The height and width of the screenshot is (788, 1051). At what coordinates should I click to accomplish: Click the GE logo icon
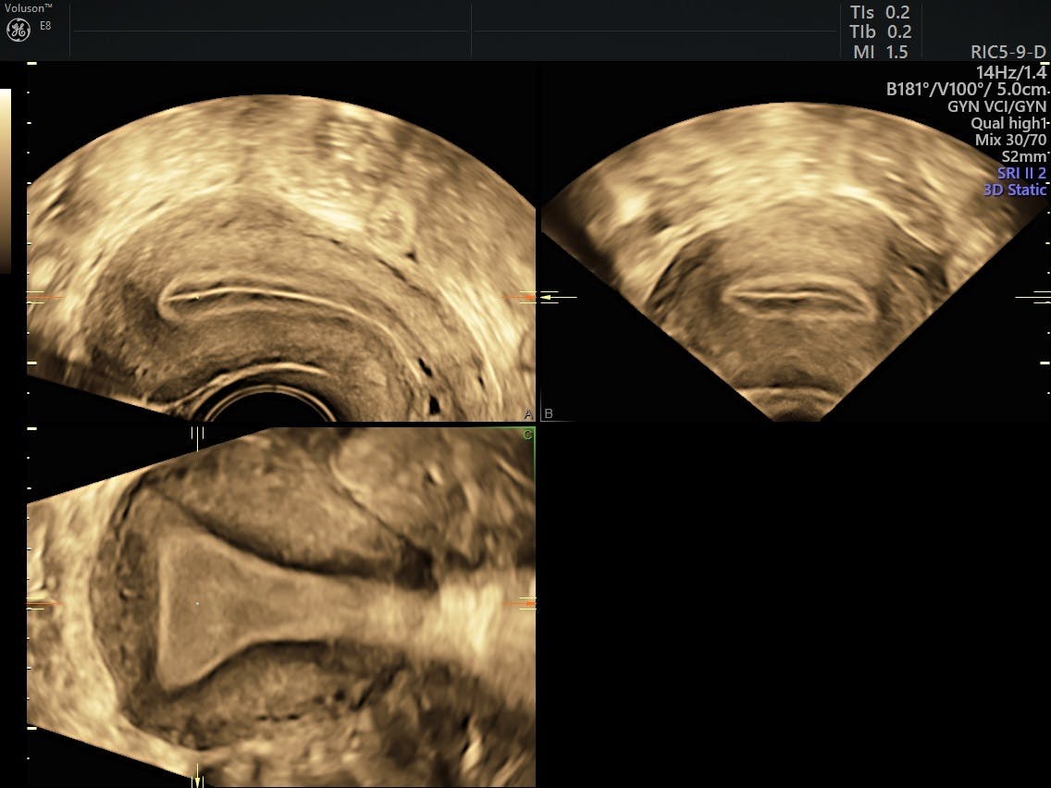(x=18, y=30)
